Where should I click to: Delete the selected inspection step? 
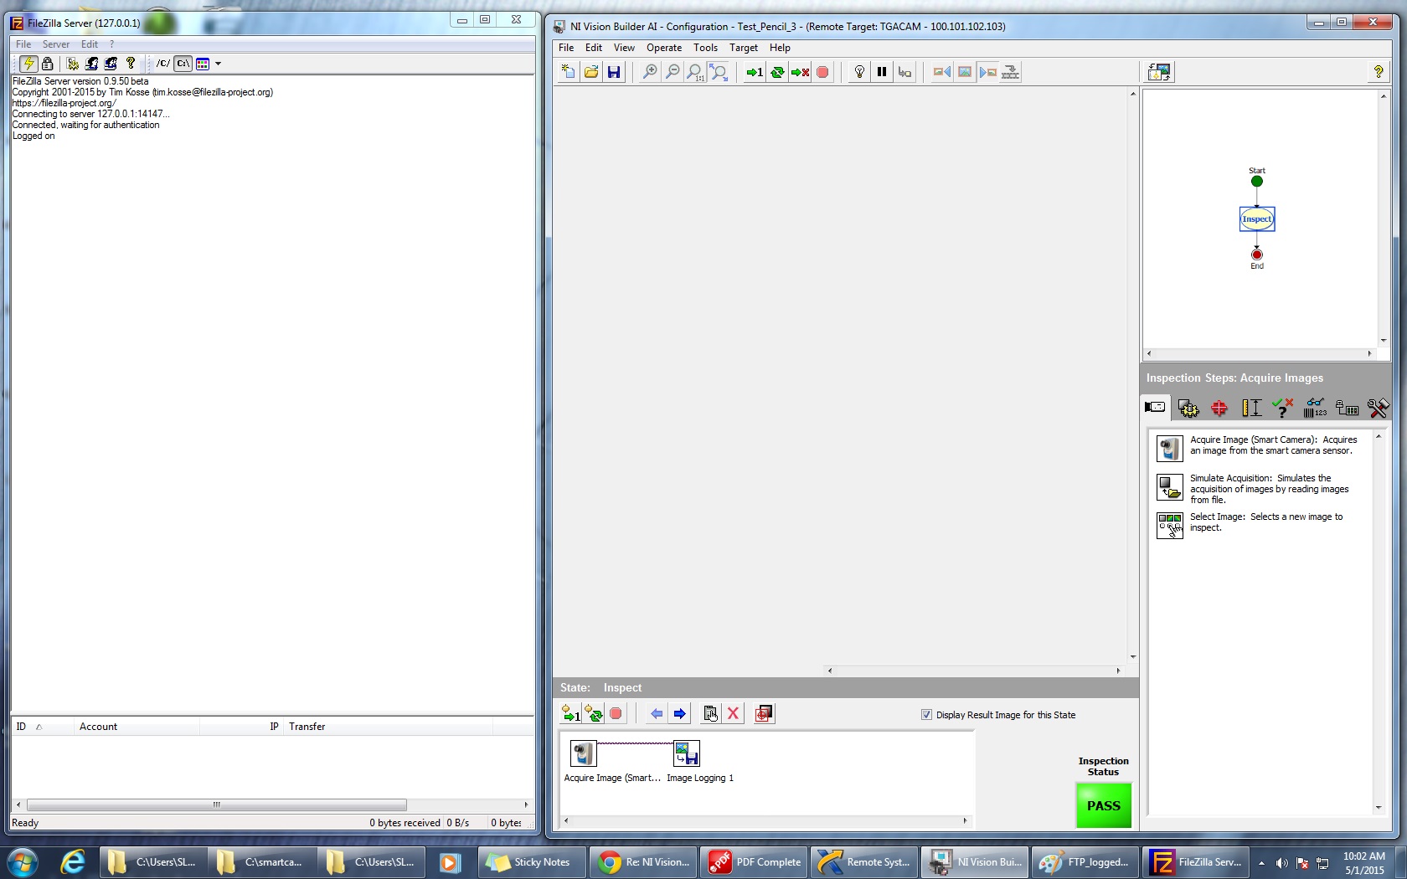point(733,713)
